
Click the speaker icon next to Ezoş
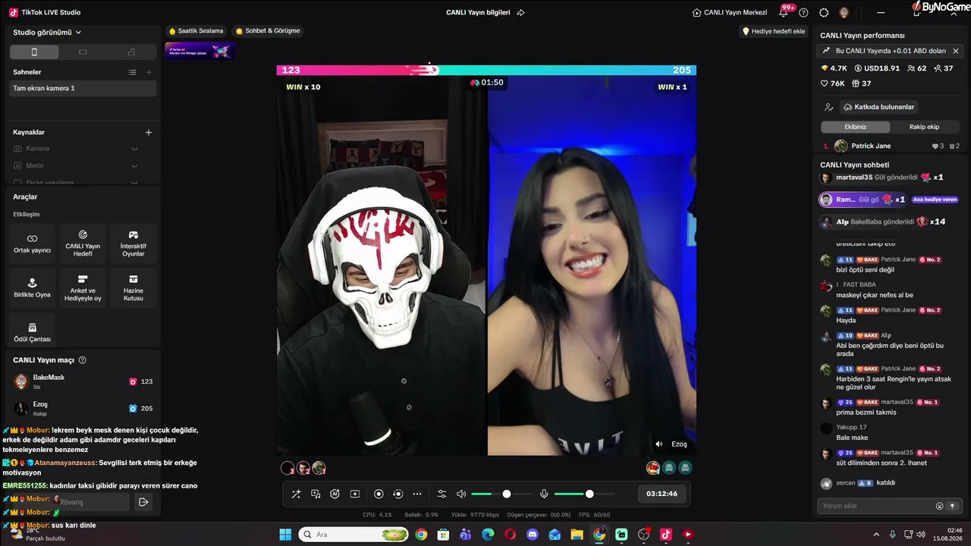coord(659,444)
